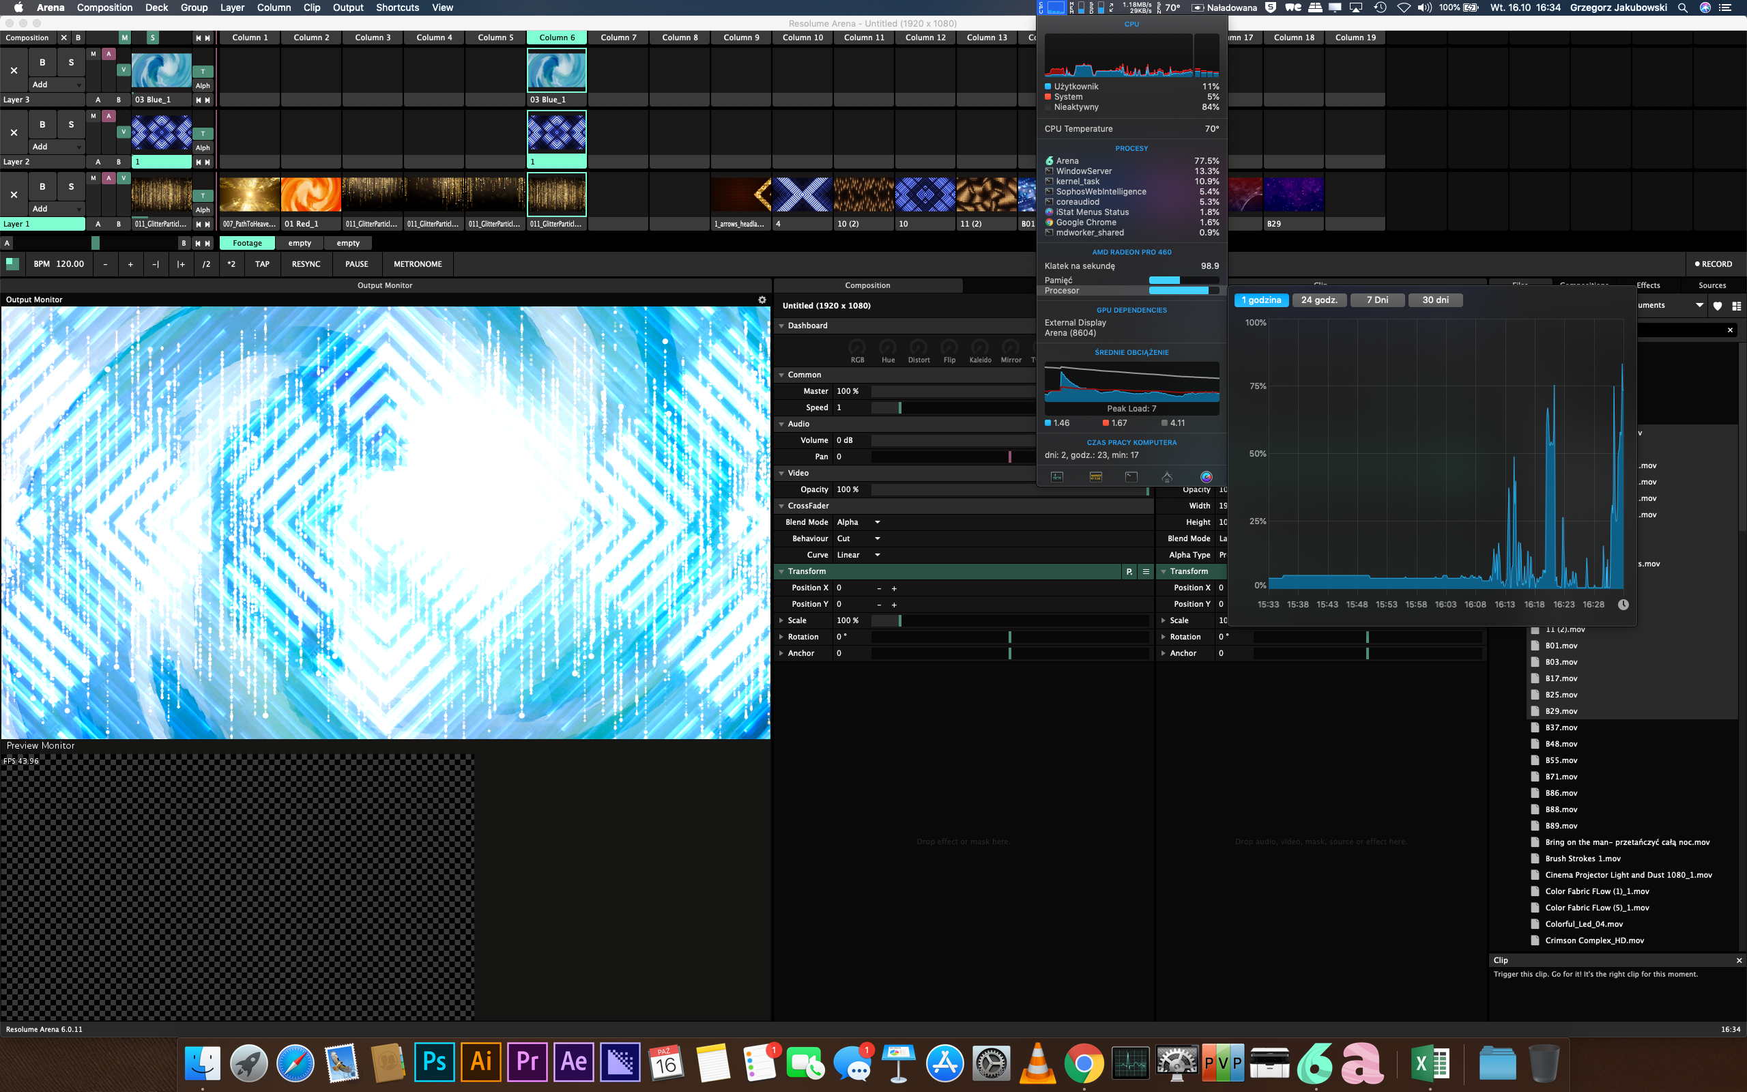This screenshot has height=1092, width=1747.
Task: Adjust the composition Speed slider
Action: tap(899, 408)
